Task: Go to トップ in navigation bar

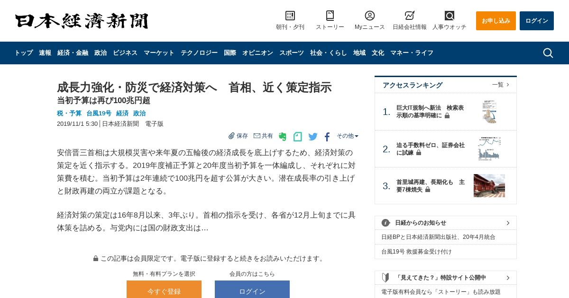Action: 24,53
